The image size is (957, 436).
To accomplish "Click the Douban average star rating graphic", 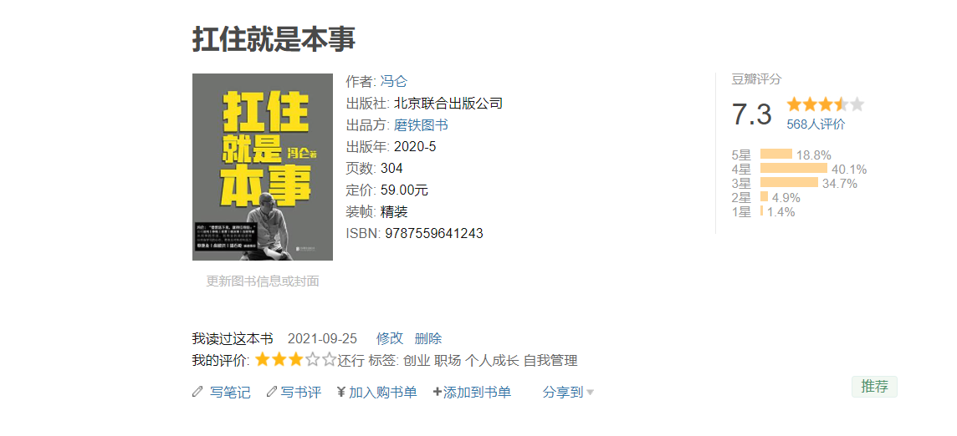I will coord(825,104).
